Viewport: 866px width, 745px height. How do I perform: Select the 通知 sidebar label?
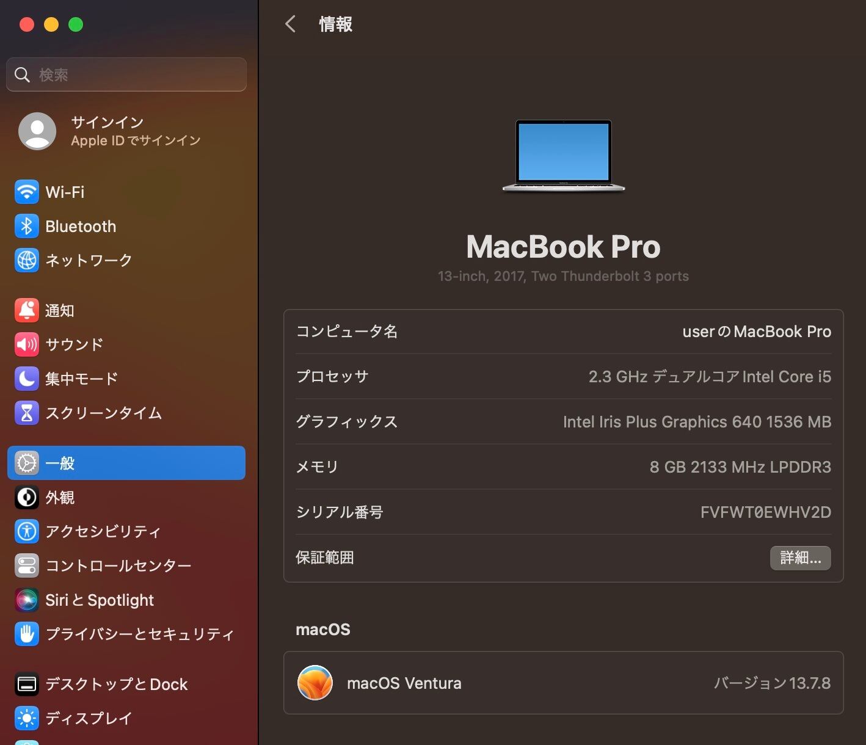tap(60, 310)
